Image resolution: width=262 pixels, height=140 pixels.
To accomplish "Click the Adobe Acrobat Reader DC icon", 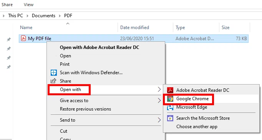I will point(170,90).
